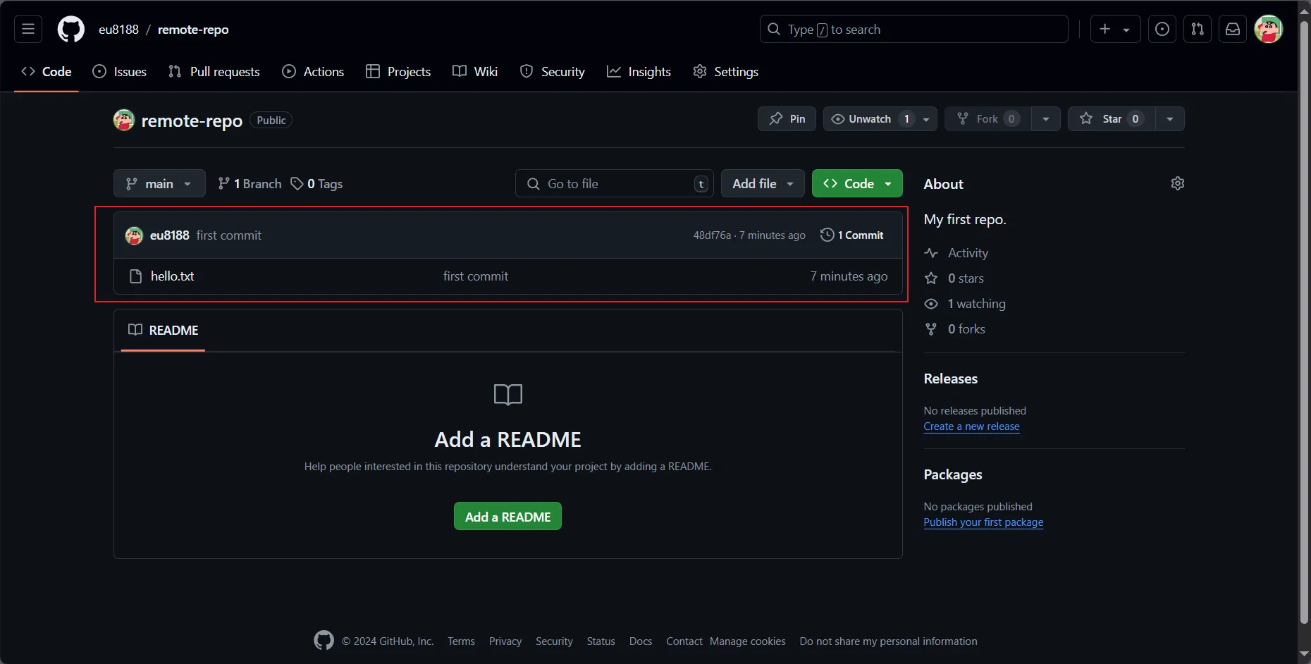Image resolution: width=1311 pixels, height=664 pixels.
Task: Click the GitHub logo in header
Action: [70, 30]
